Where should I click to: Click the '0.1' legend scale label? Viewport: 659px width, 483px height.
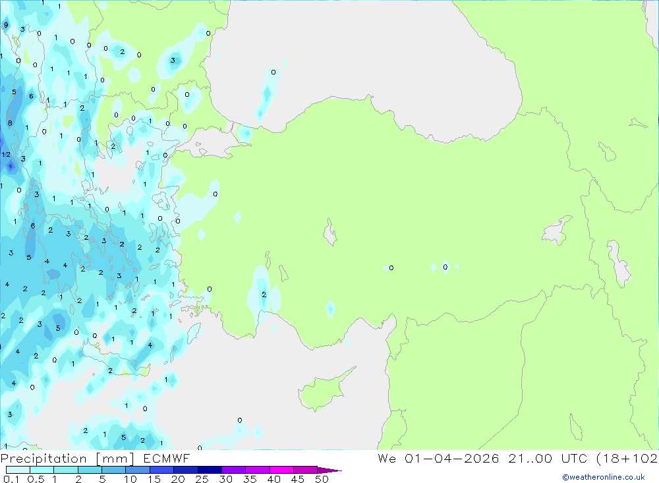pyautogui.click(x=11, y=479)
